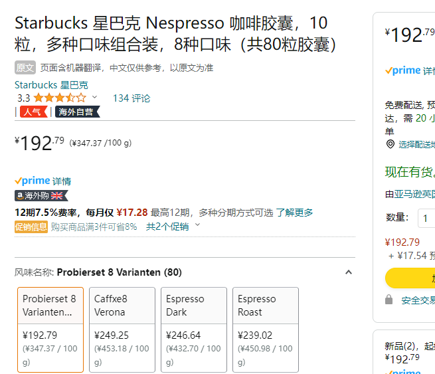Open 选择配送地 delivery location link
Image resolution: width=435 pixels, height=374 pixels.
(416, 144)
